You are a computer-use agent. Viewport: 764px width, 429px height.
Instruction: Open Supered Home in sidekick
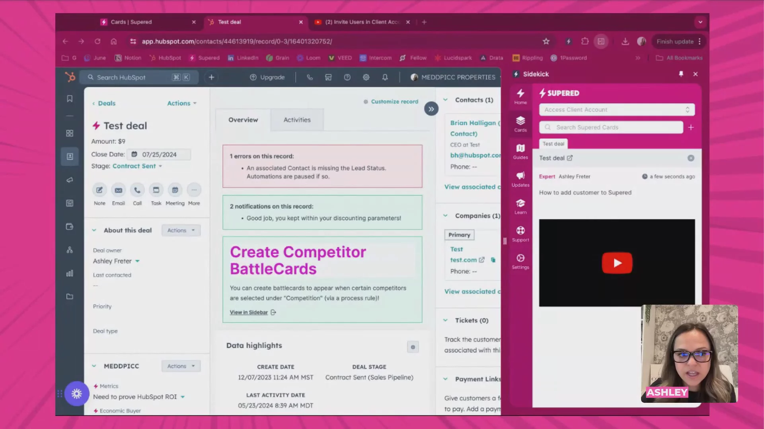coord(520,97)
